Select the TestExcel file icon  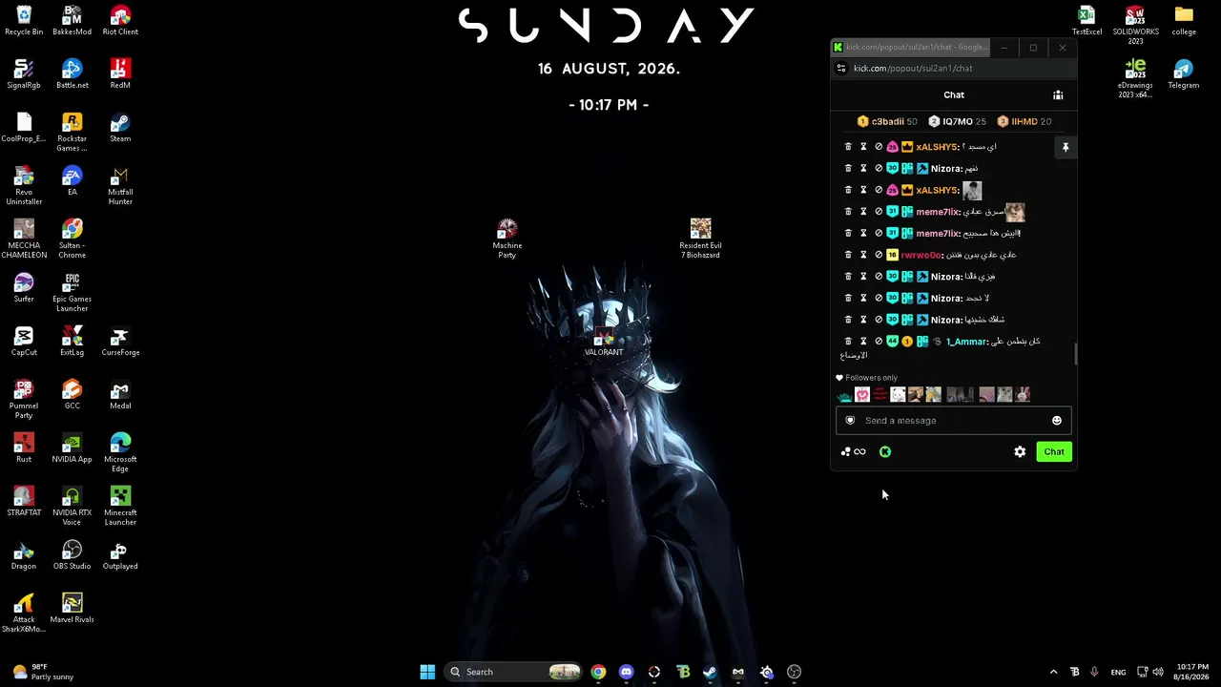(1086, 21)
